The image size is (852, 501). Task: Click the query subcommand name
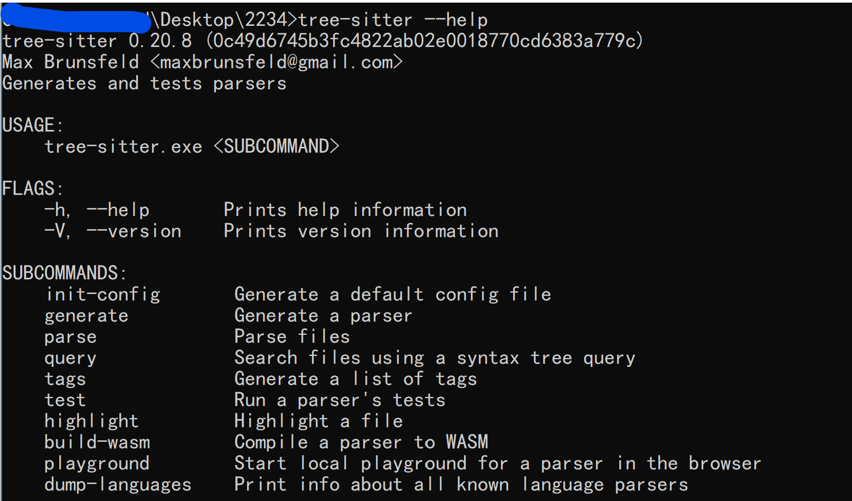(x=71, y=358)
